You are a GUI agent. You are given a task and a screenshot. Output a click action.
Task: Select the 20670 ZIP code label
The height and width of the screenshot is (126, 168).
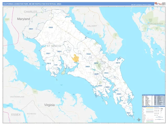pos(118,63)
